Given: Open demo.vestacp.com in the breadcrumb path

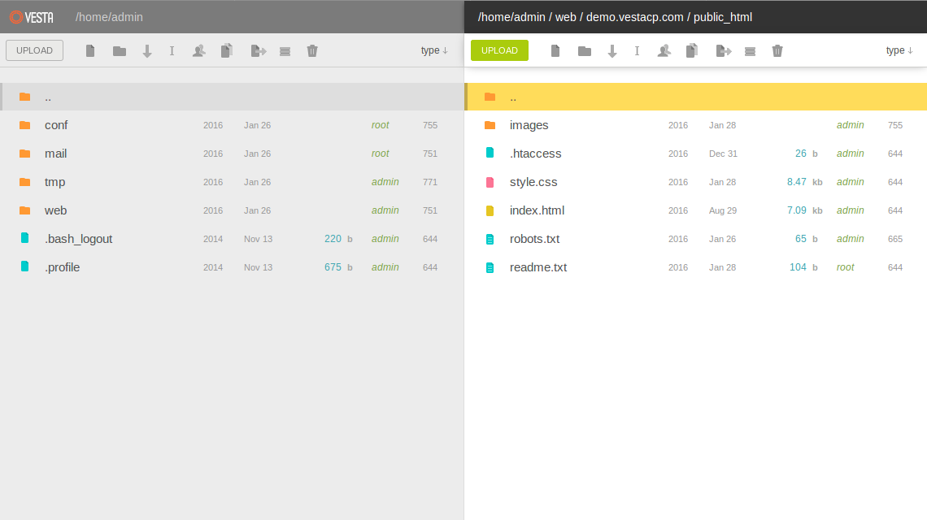Looking at the screenshot, I should (633, 16).
